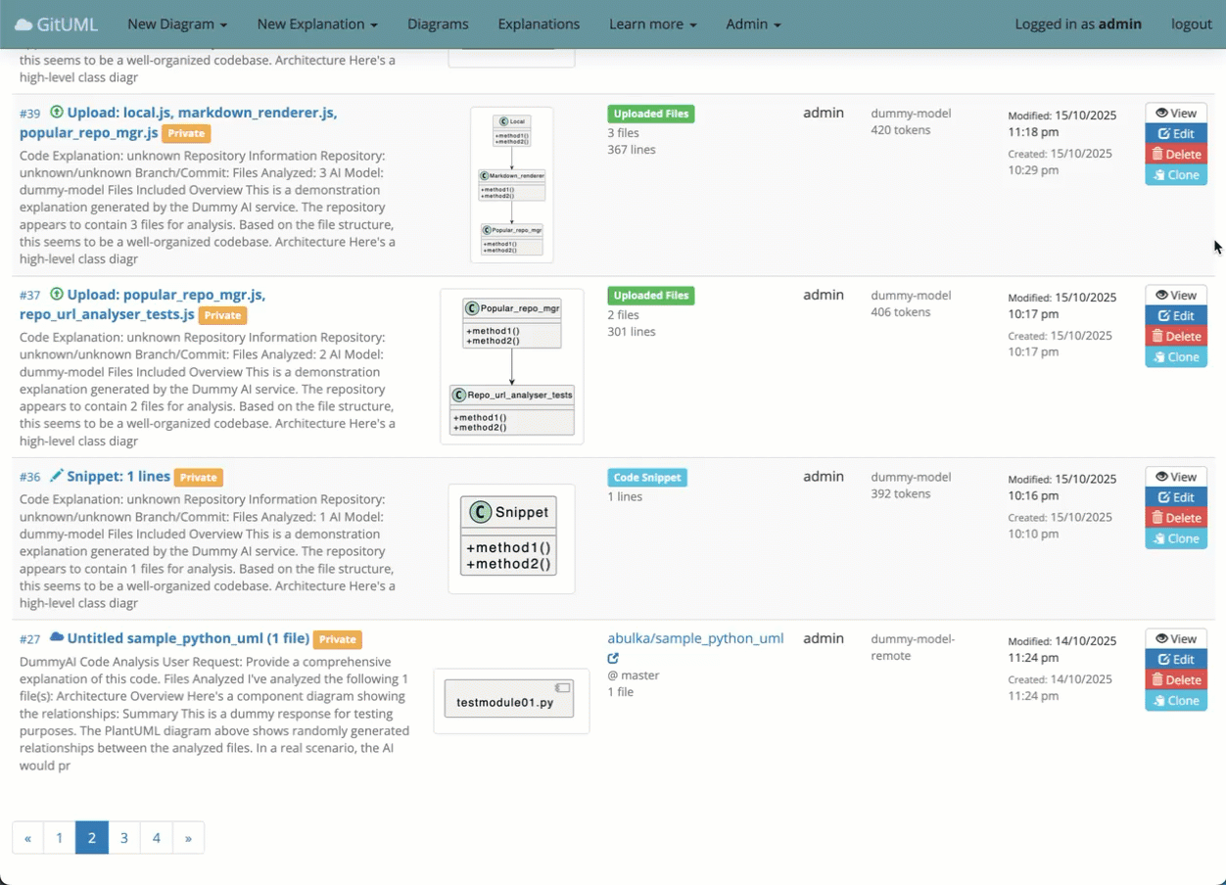This screenshot has height=885, width=1226.
Task: Click the next page arrow »
Action: (x=188, y=837)
